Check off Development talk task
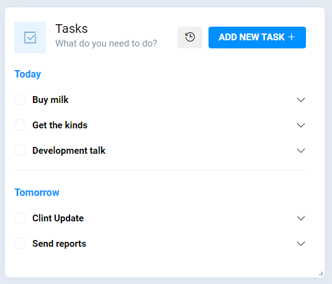This screenshot has height=284, width=332. pos(20,150)
